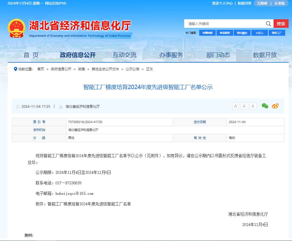Select the 专精特新 hot search tag
This screenshot has width=292, height=241.
pos(207,33)
